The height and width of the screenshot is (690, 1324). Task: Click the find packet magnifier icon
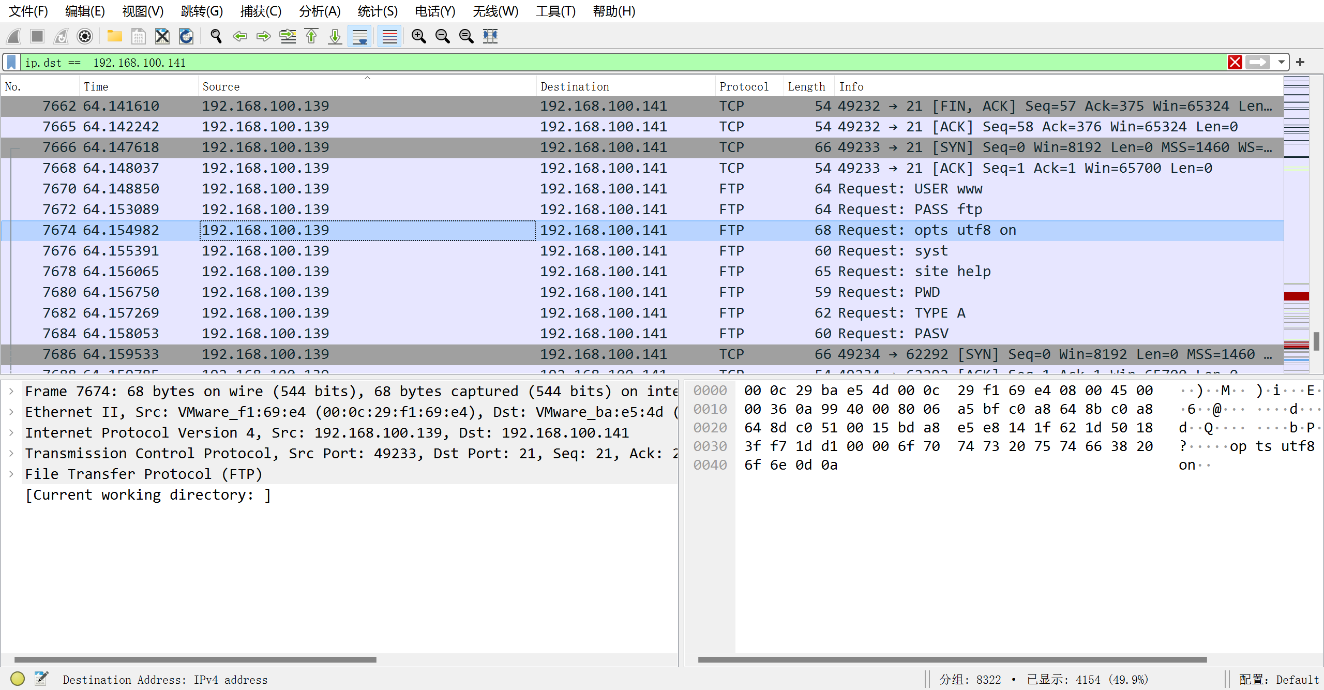[x=216, y=36]
